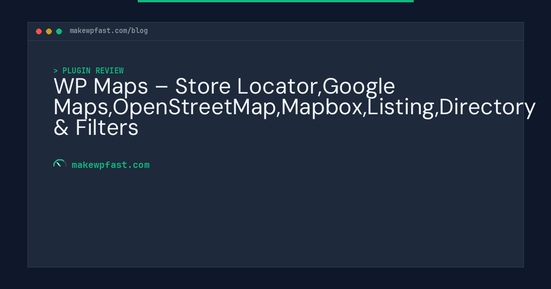Expand the article title heading
551x289 pixels.
coord(294,106)
